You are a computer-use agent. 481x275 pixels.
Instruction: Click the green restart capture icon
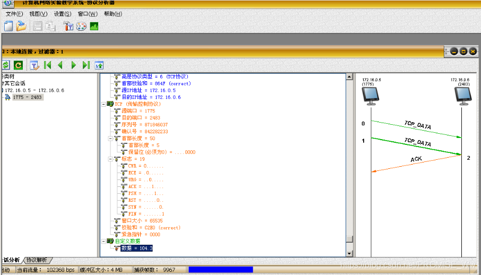[x=18, y=65]
